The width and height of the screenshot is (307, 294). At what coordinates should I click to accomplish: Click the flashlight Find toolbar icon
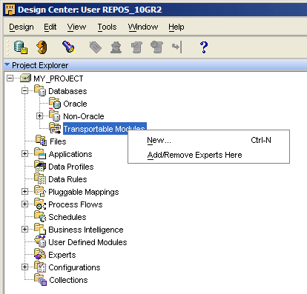(68, 47)
